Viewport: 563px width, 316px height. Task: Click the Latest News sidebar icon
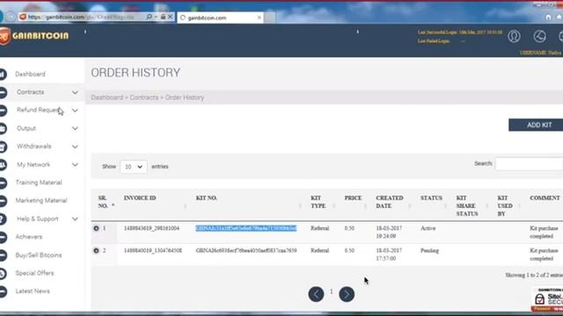click(3, 291)
